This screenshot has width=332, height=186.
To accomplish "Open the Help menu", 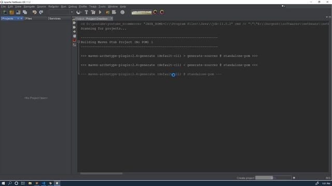I will coord(123,7).
